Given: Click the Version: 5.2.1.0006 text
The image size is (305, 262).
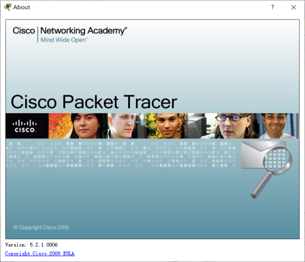Looking at the screenshot, I should point(32,245).
